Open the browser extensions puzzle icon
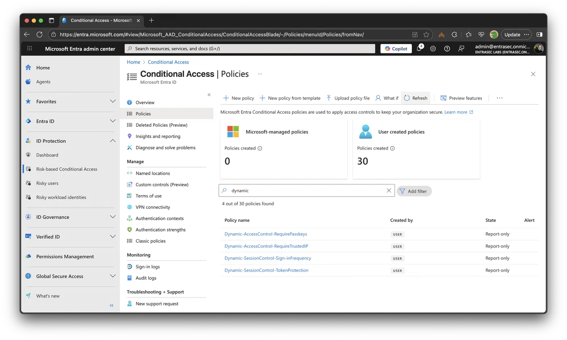Image resolution: width=567 pixels, height=340 pixels. 454,35
